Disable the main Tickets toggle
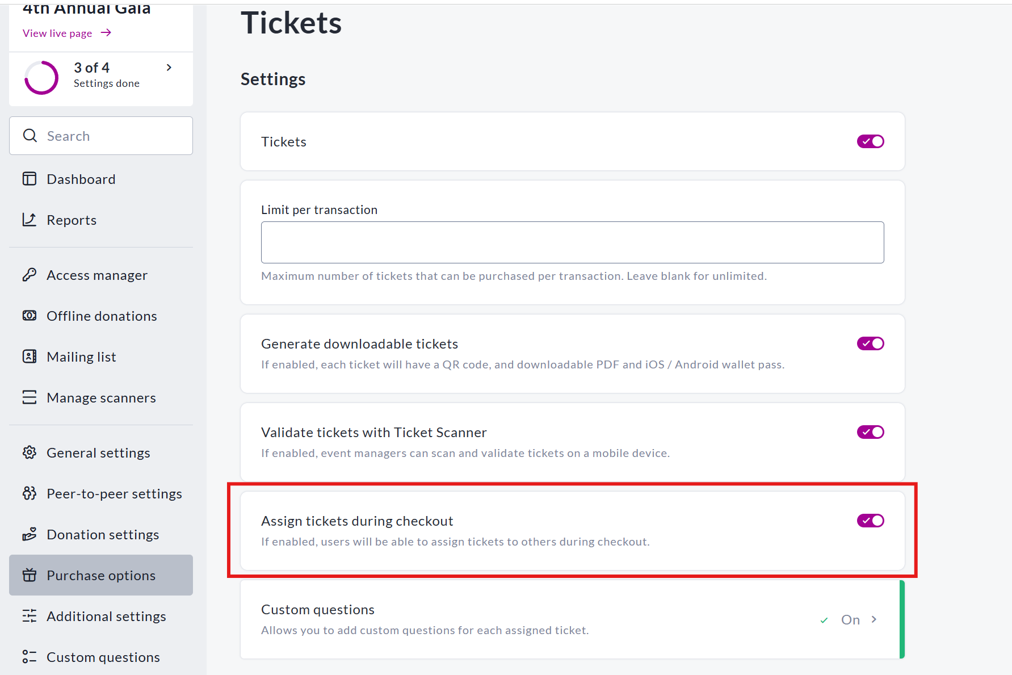1012x675 pixels. click(870, 141)
